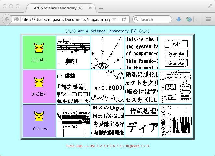Screen dimensions: 215x156
Task: Jump to ASL page 4 link
Action: (107, 146)
